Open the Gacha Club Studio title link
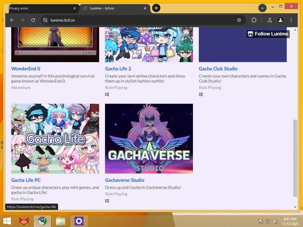The image size is (303, 227). (x=218, y=69)
